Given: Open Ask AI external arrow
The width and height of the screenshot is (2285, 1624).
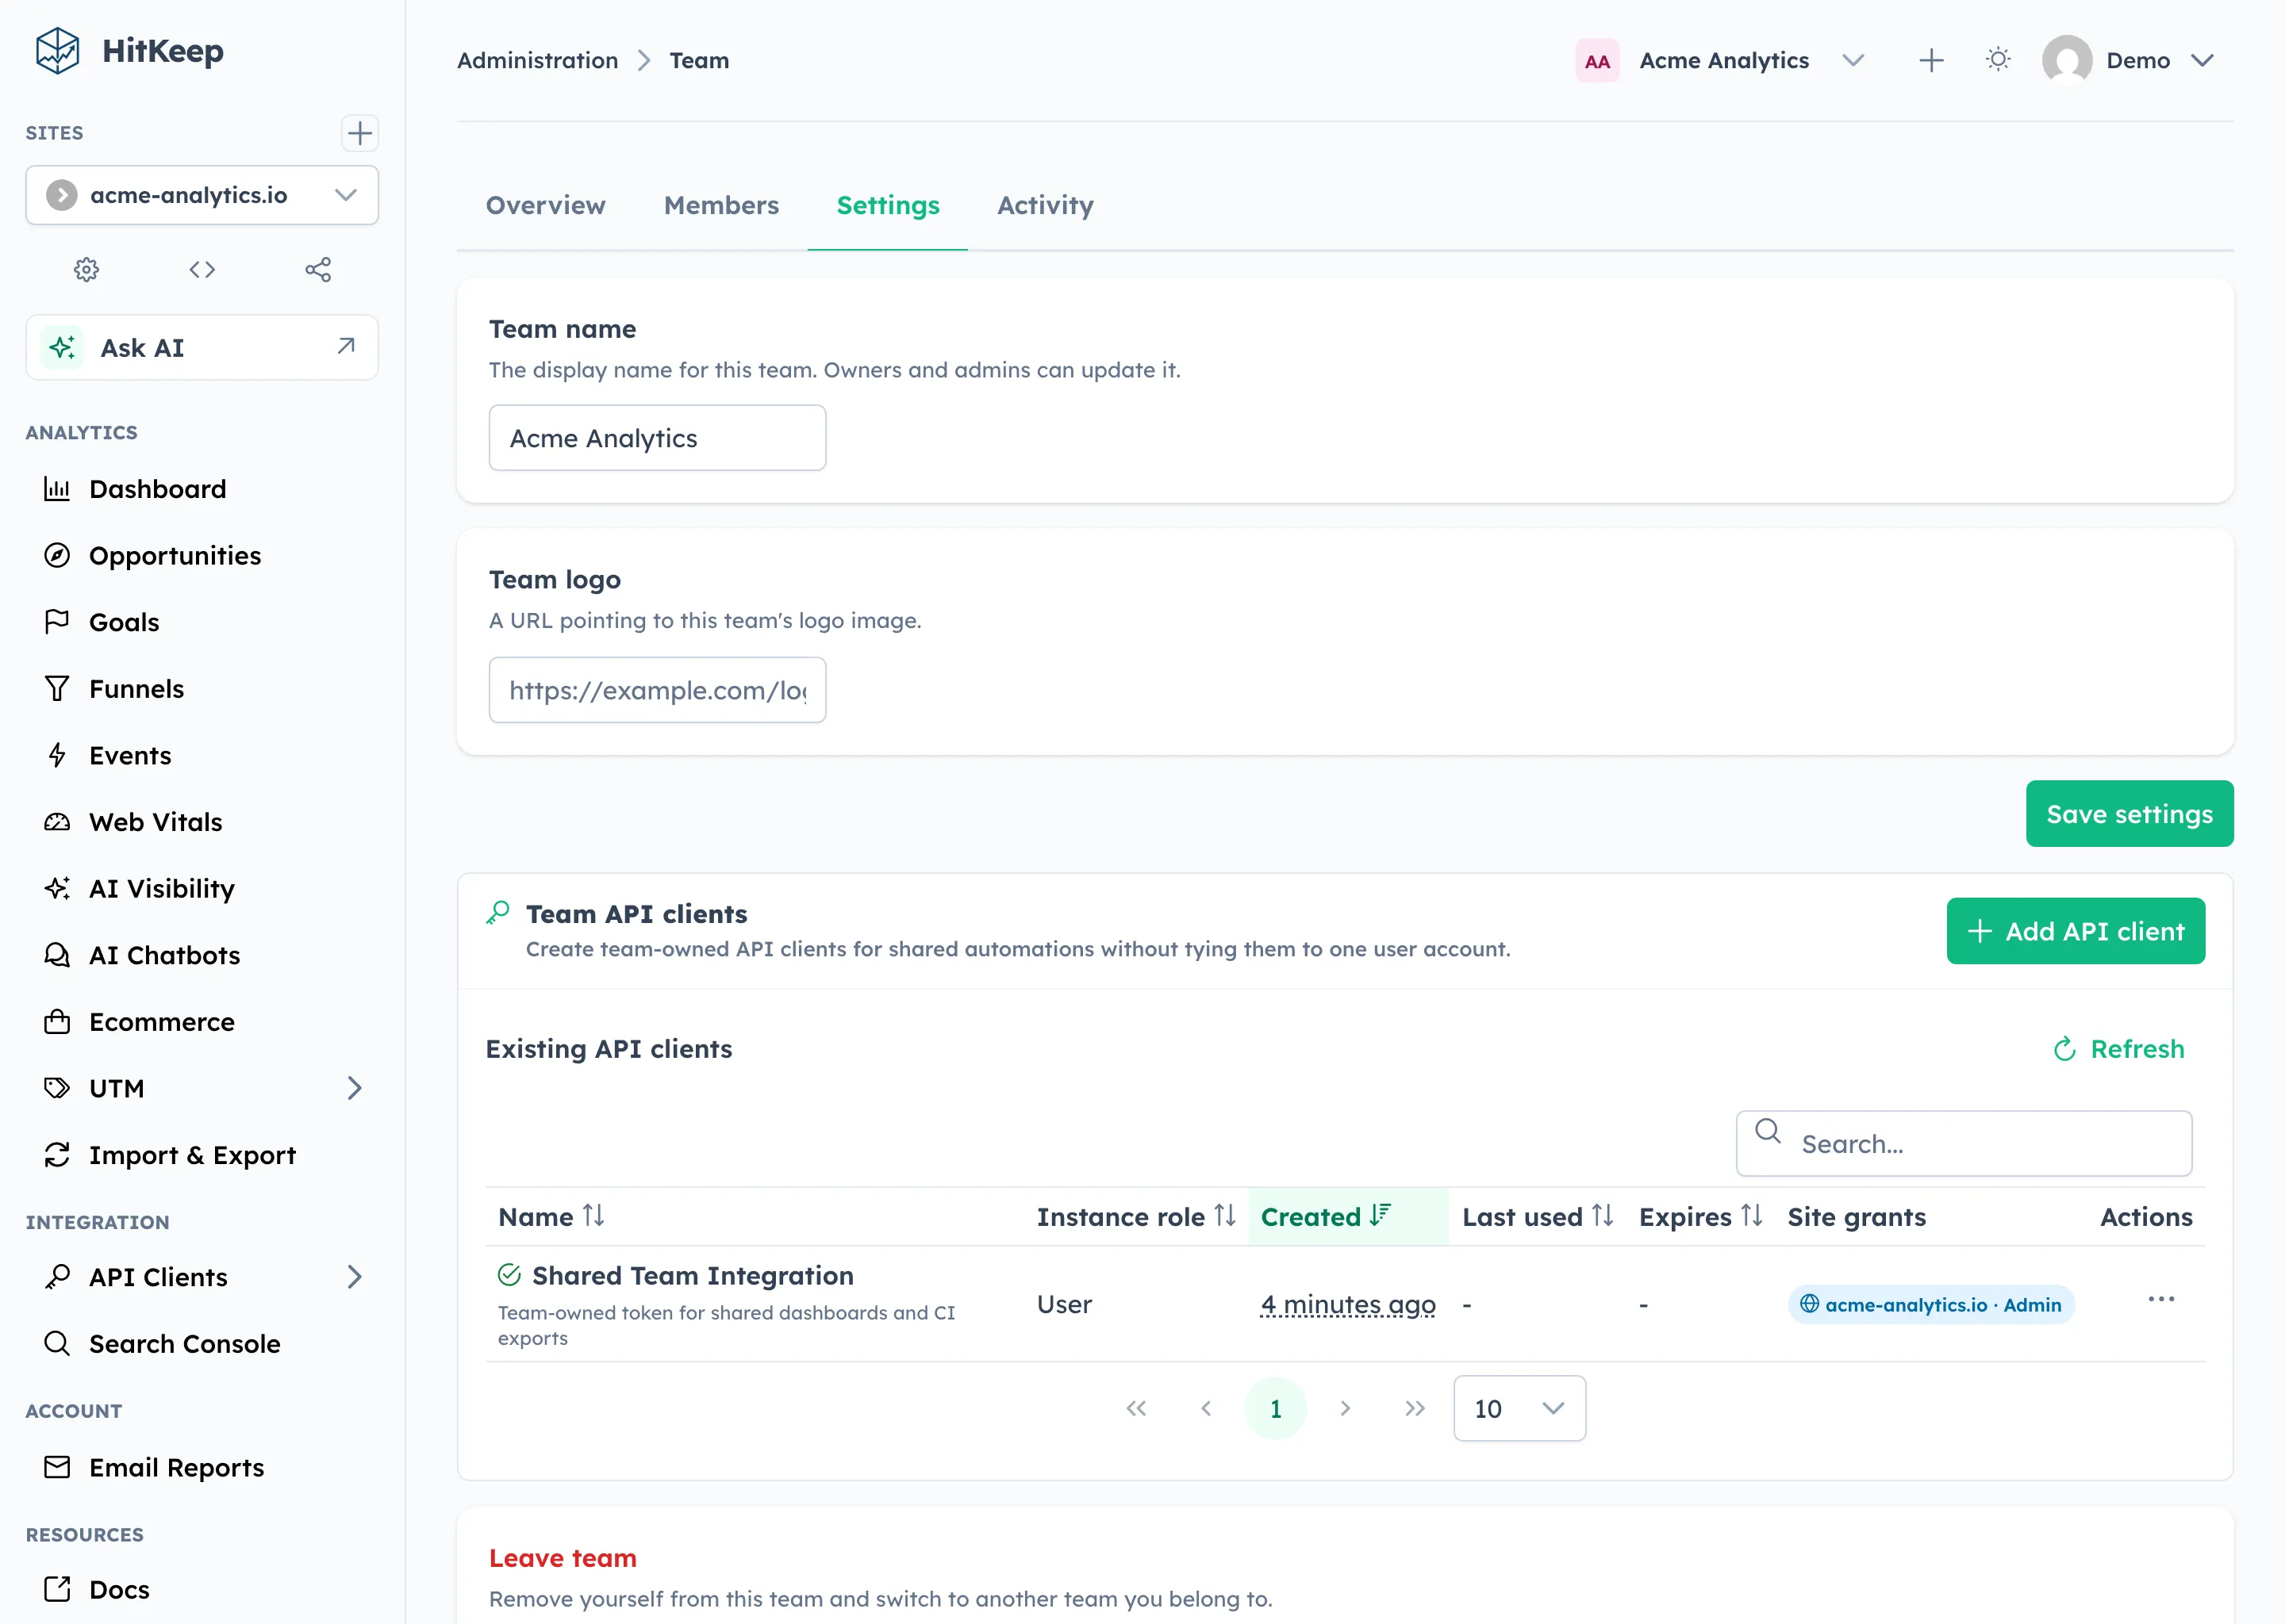Looking at the screenshot, I should coord(346,346).
